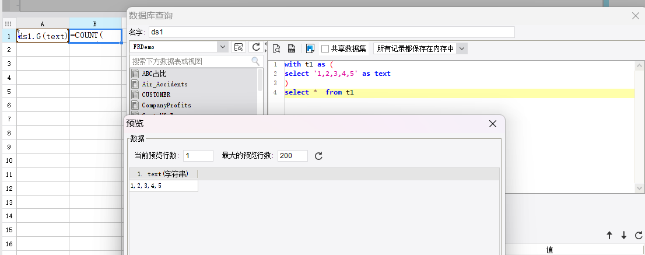Click the SQL editor scroll down arrow
The height and width of the screenshot is (255, 645).
coord(639,188)
